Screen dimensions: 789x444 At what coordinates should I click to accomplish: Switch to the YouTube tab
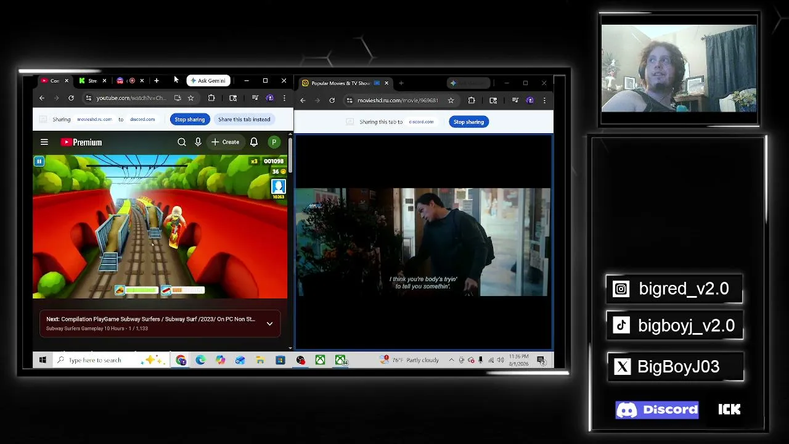point(54,81)
